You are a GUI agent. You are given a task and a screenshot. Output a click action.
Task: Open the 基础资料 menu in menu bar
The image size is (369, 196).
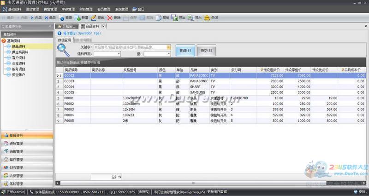12,9
